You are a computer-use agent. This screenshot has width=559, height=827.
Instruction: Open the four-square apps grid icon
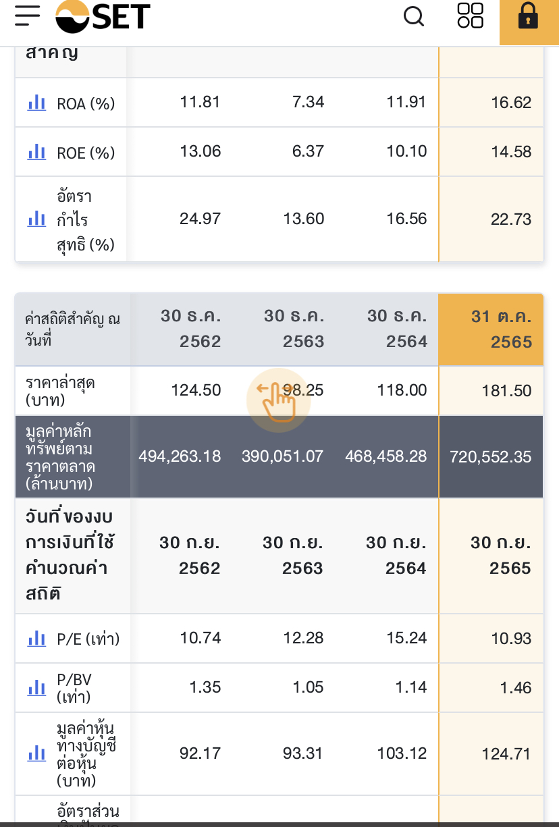[471, 16]
